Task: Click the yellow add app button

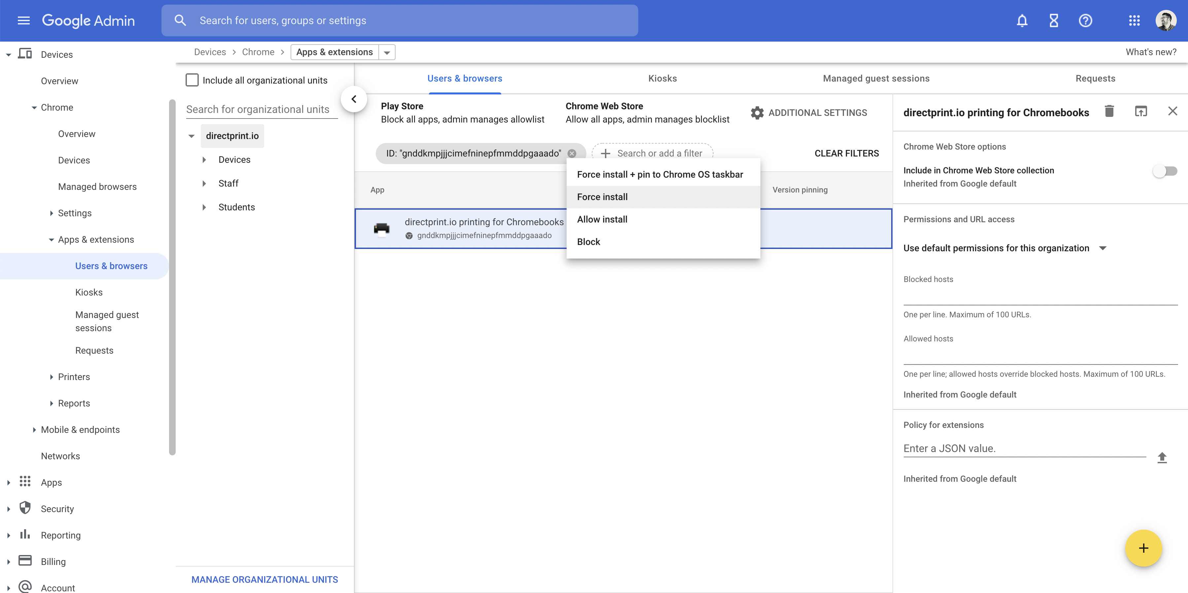Action: [1143, 548]
